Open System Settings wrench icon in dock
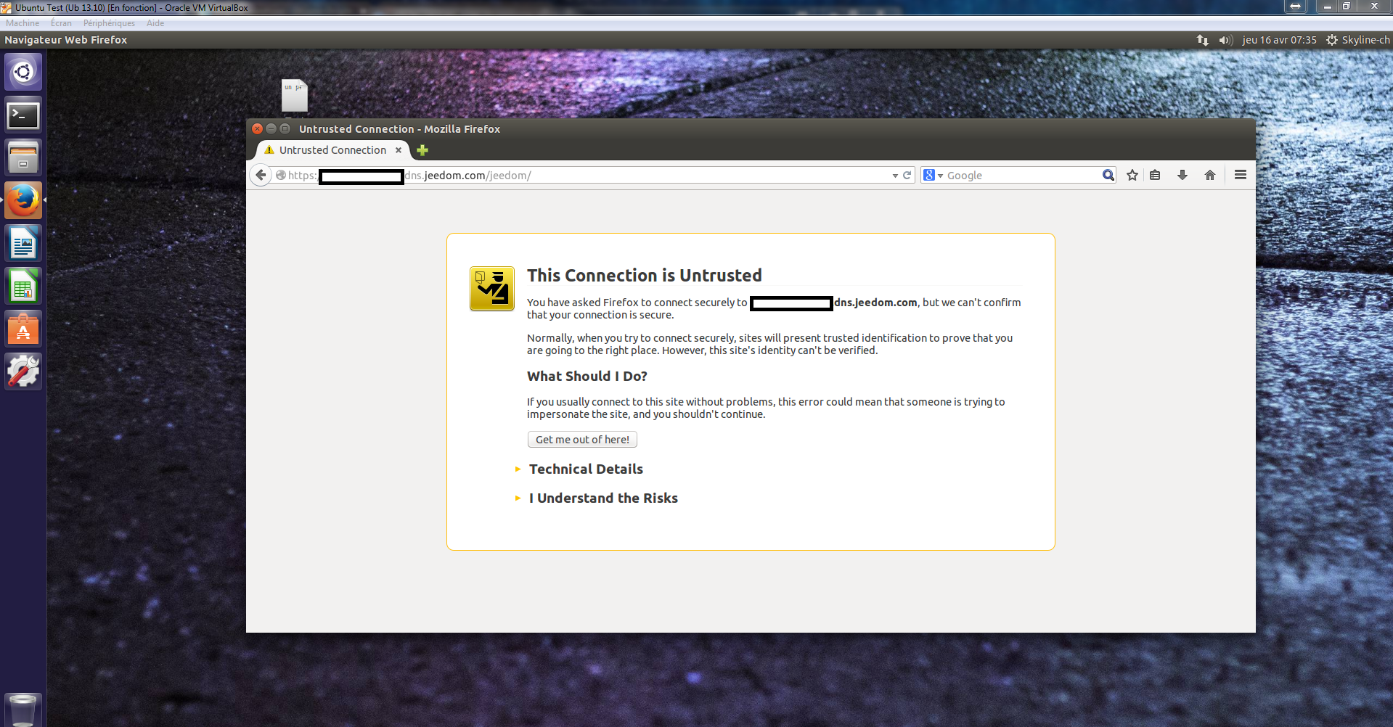 coord(23,371)
